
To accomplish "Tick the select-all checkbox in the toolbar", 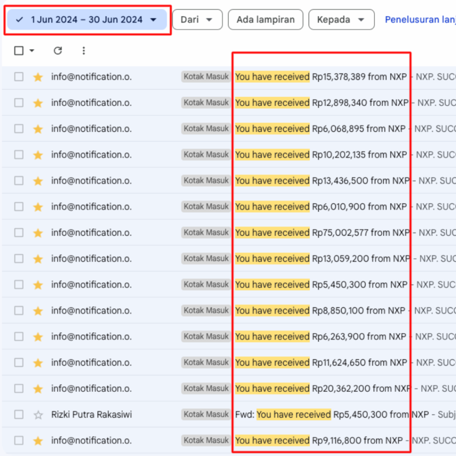I will click(19, 51).
